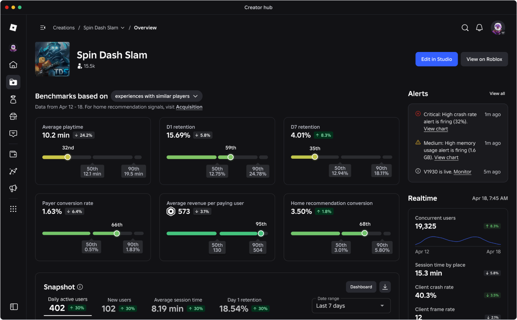517x320 pixels.
Task: Select the Daily active users tab
Action: point(68,304)
